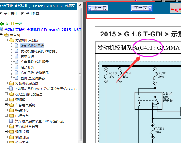Expand the 搭铁分布 folder

(6, 110)
